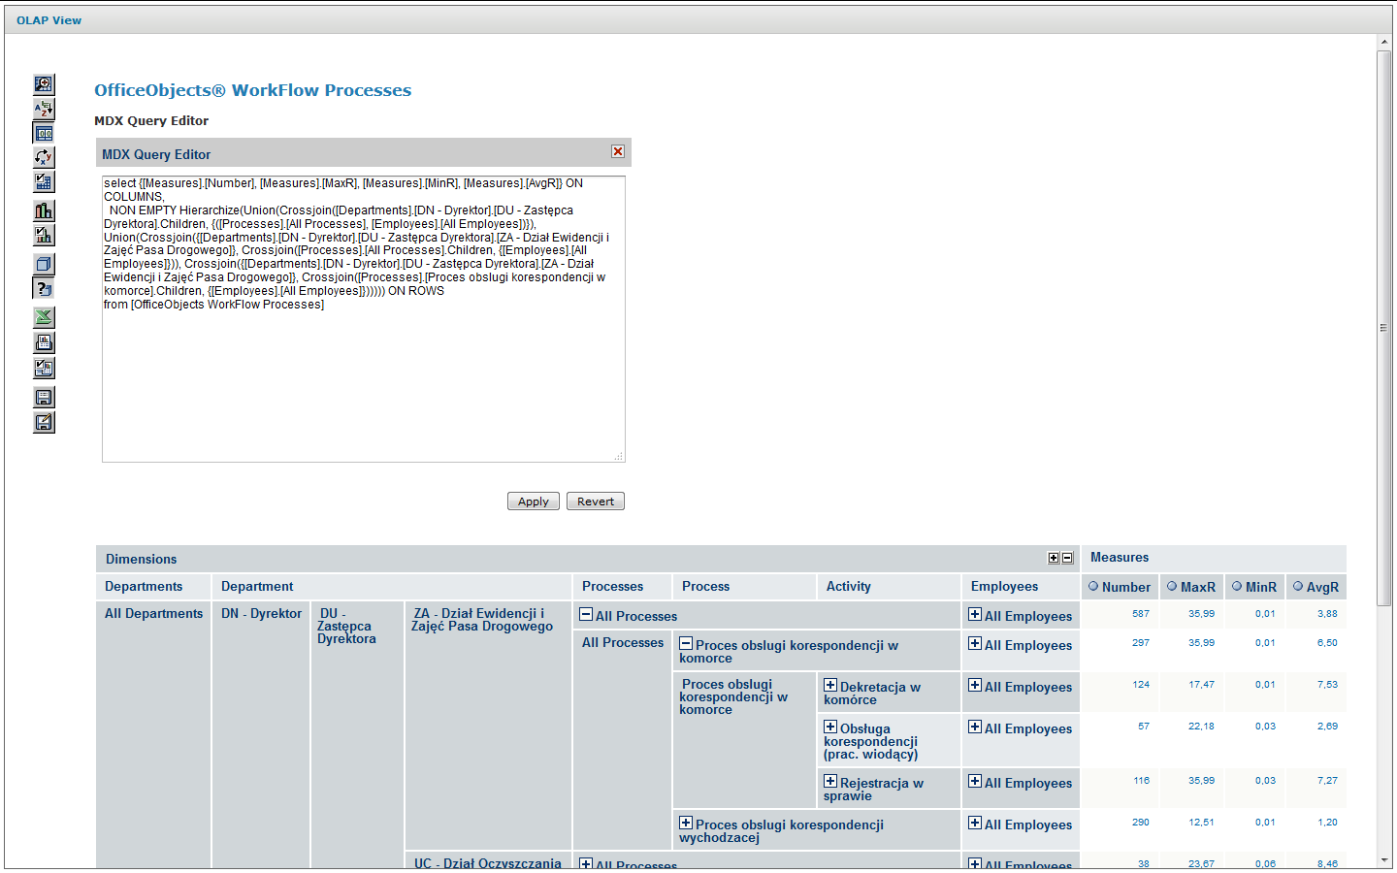Toggle sort on the Number measure

coord(1093,587)
